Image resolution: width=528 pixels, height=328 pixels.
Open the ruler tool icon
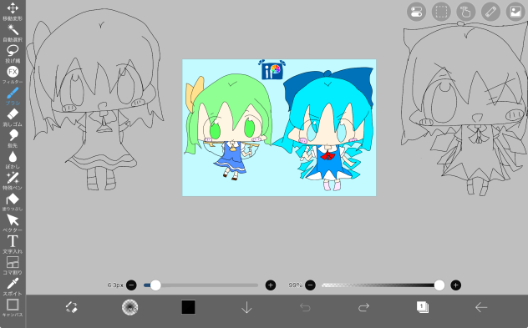click(x=490, y=12)
